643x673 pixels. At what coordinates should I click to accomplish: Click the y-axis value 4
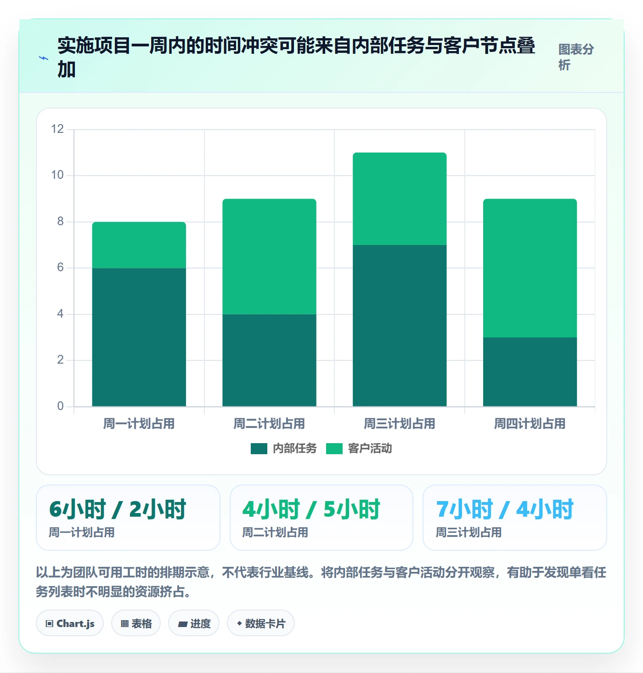60,314
